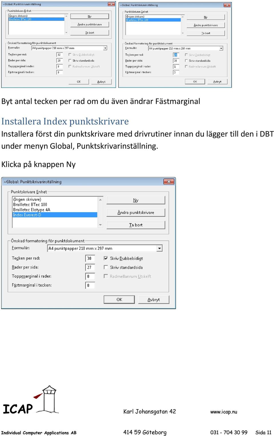
Task: Click Toppmarginal field showing 1, top-right dialog
Action: pyautogui.click(x=176, y=67)
